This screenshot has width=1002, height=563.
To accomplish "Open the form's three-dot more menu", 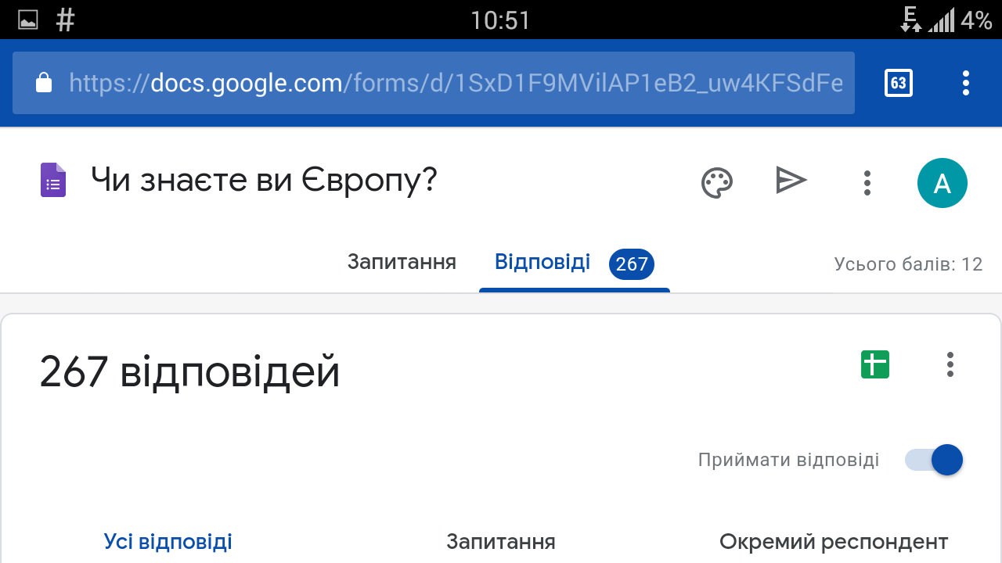I will (867, 183).
